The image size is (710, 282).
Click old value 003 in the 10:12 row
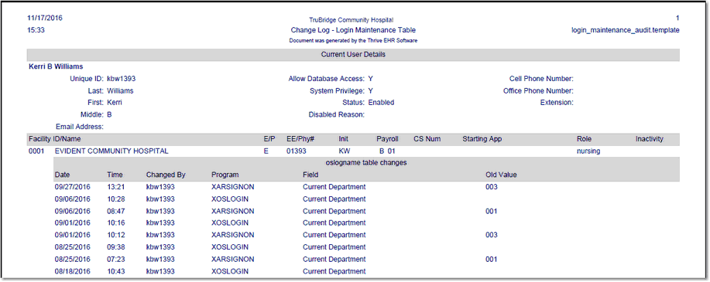coord(492,235)
